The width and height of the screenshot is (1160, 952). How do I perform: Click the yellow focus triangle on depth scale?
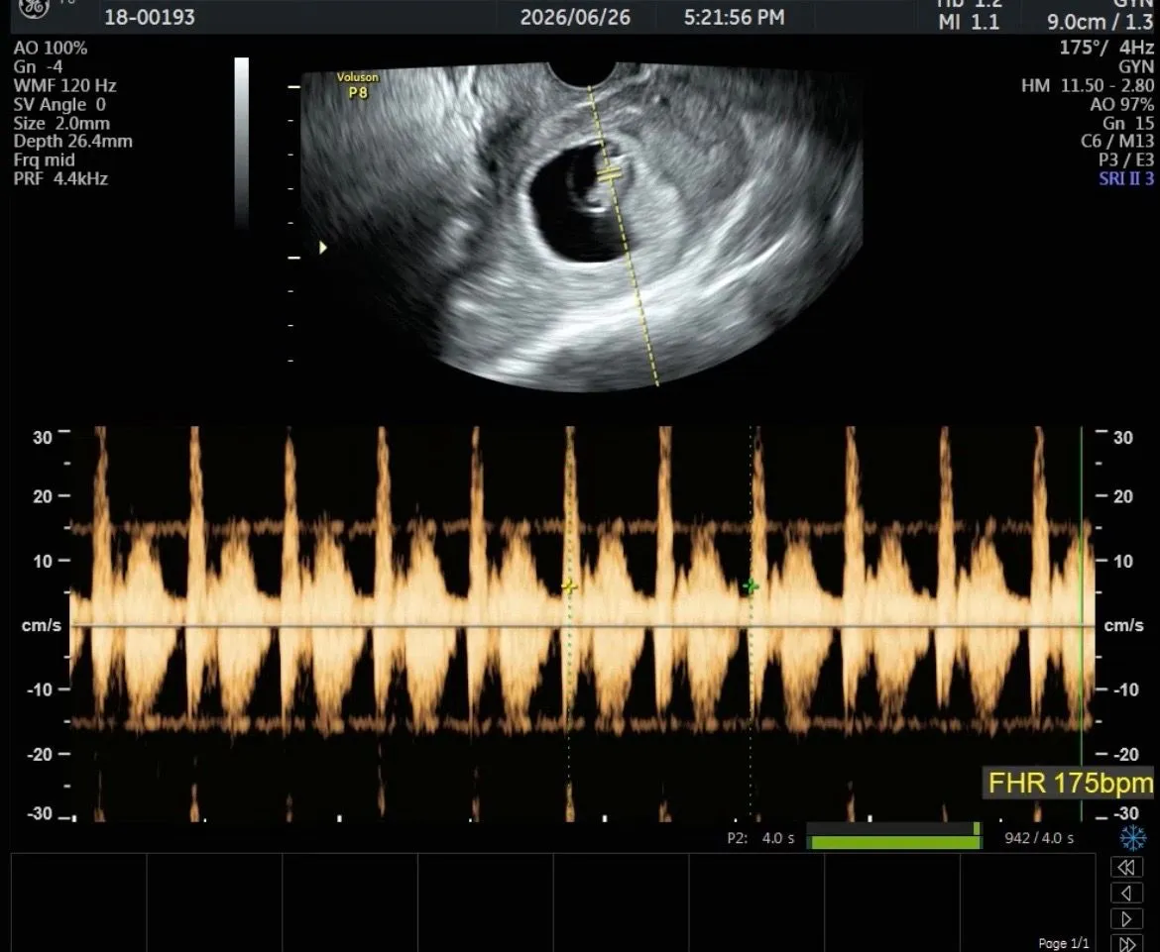pyautogui.click(x=322, y=248)
